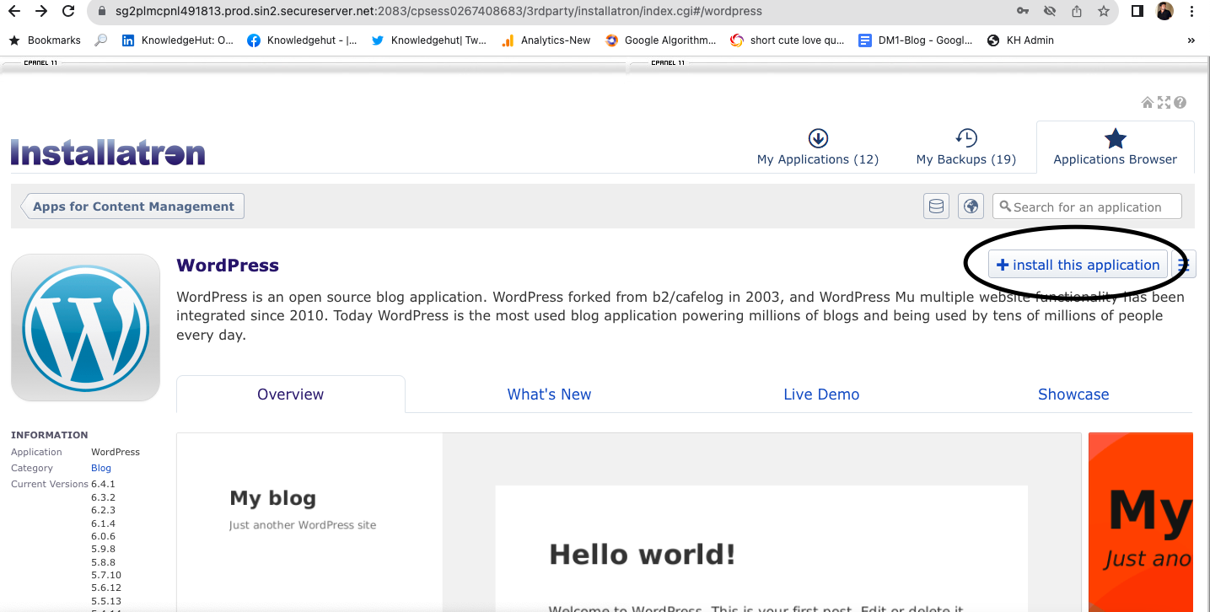The height and width of the screenshot is (612, 1210).
Task: Click version 6.3.2 text
Action: [103, 497]
